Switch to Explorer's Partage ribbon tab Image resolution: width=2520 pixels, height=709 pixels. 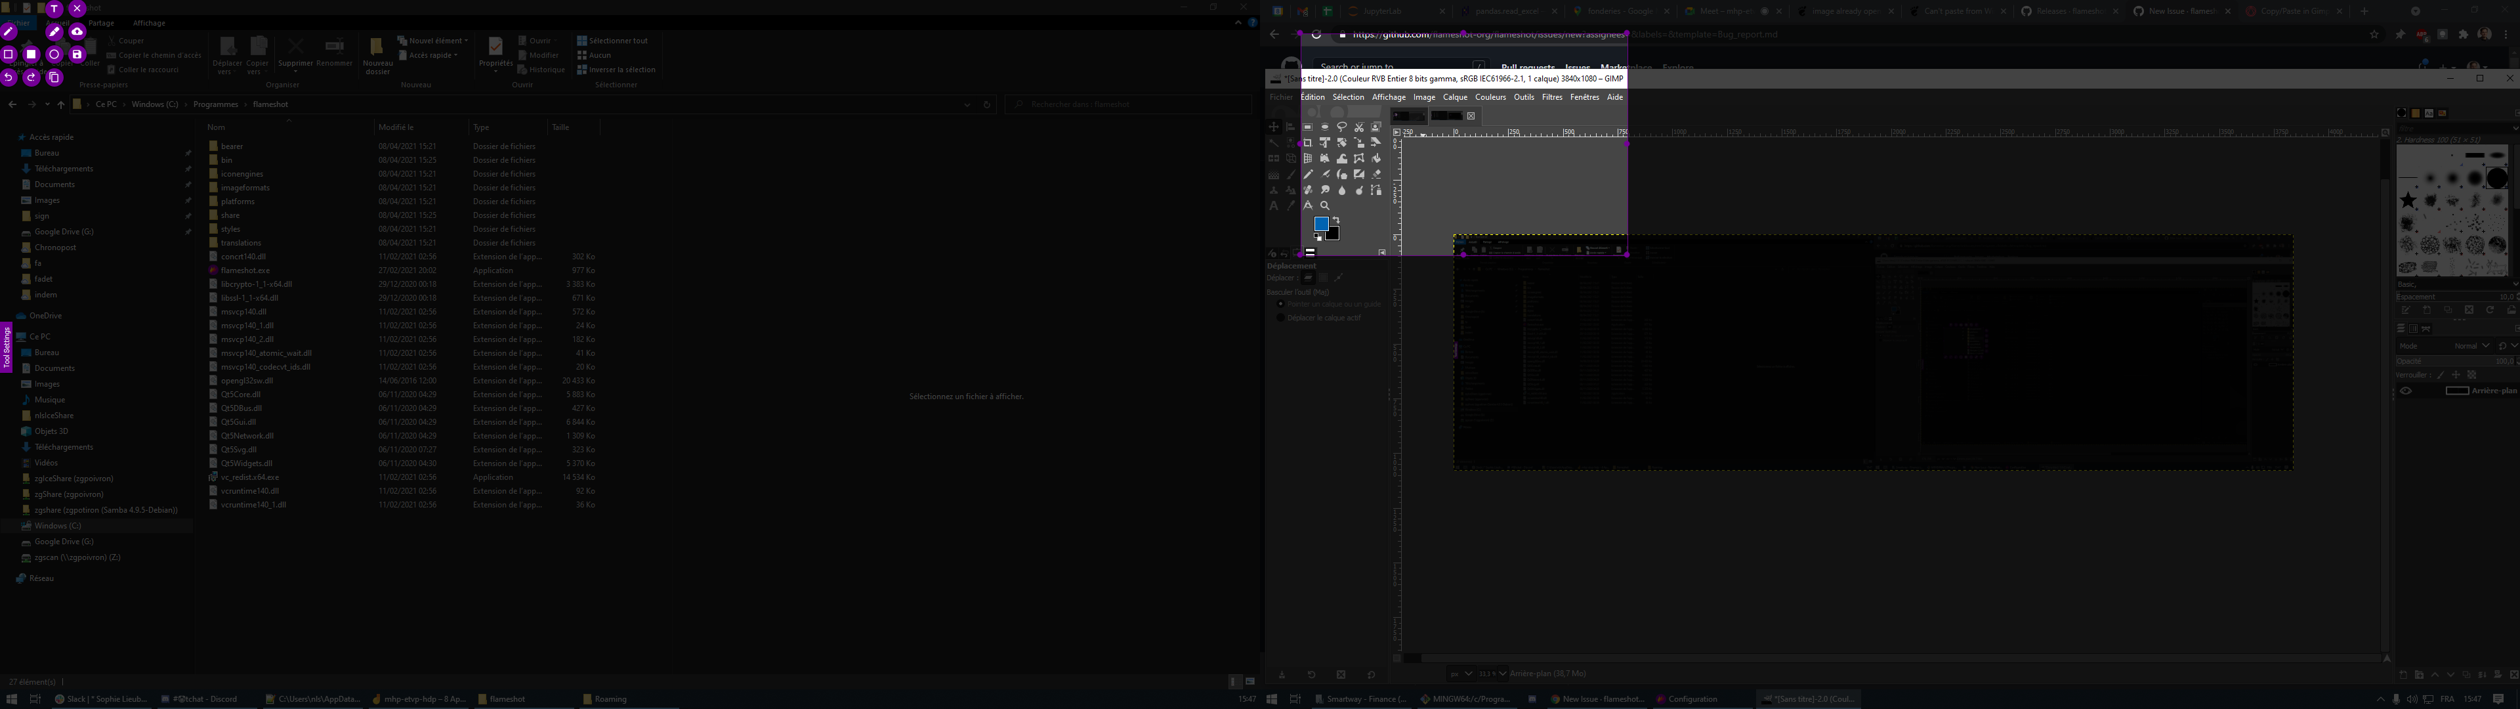point(101,22)
